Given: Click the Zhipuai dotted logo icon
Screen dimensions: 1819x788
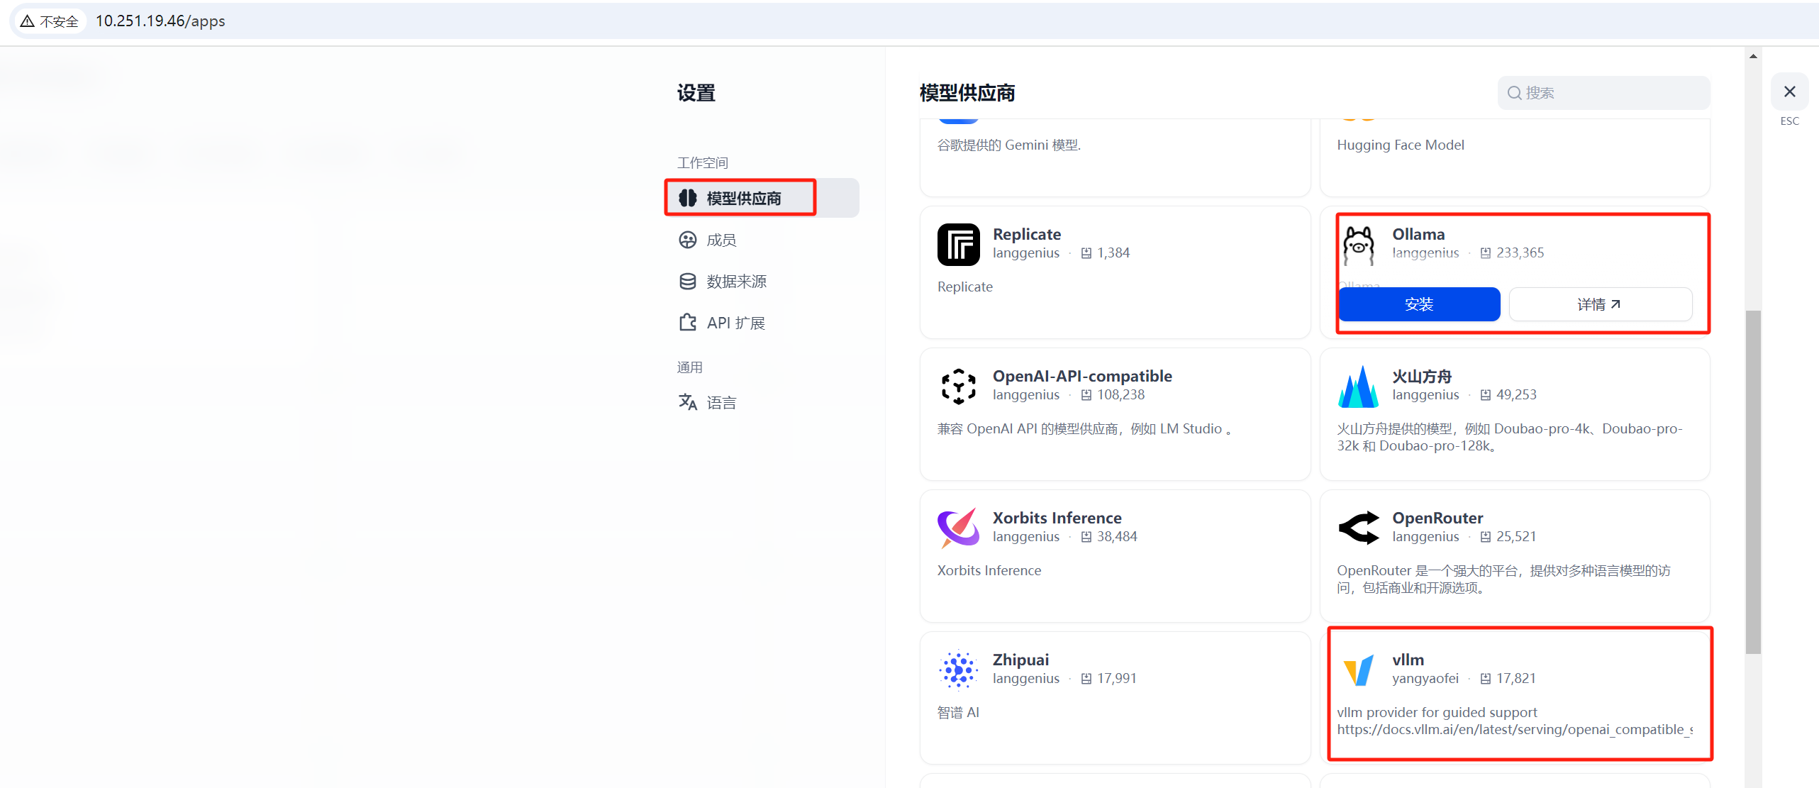Looking at the screenshot, I should point(958,670).
